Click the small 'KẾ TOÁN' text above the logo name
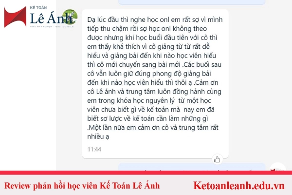The image size is (292, 195). [x=38, y=8]
